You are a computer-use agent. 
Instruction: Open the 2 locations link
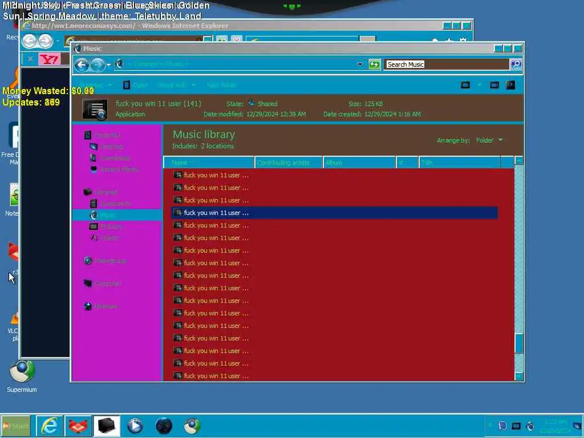[x=217, y=147]
